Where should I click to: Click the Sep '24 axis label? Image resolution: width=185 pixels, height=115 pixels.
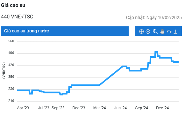[x=142, y=108]
